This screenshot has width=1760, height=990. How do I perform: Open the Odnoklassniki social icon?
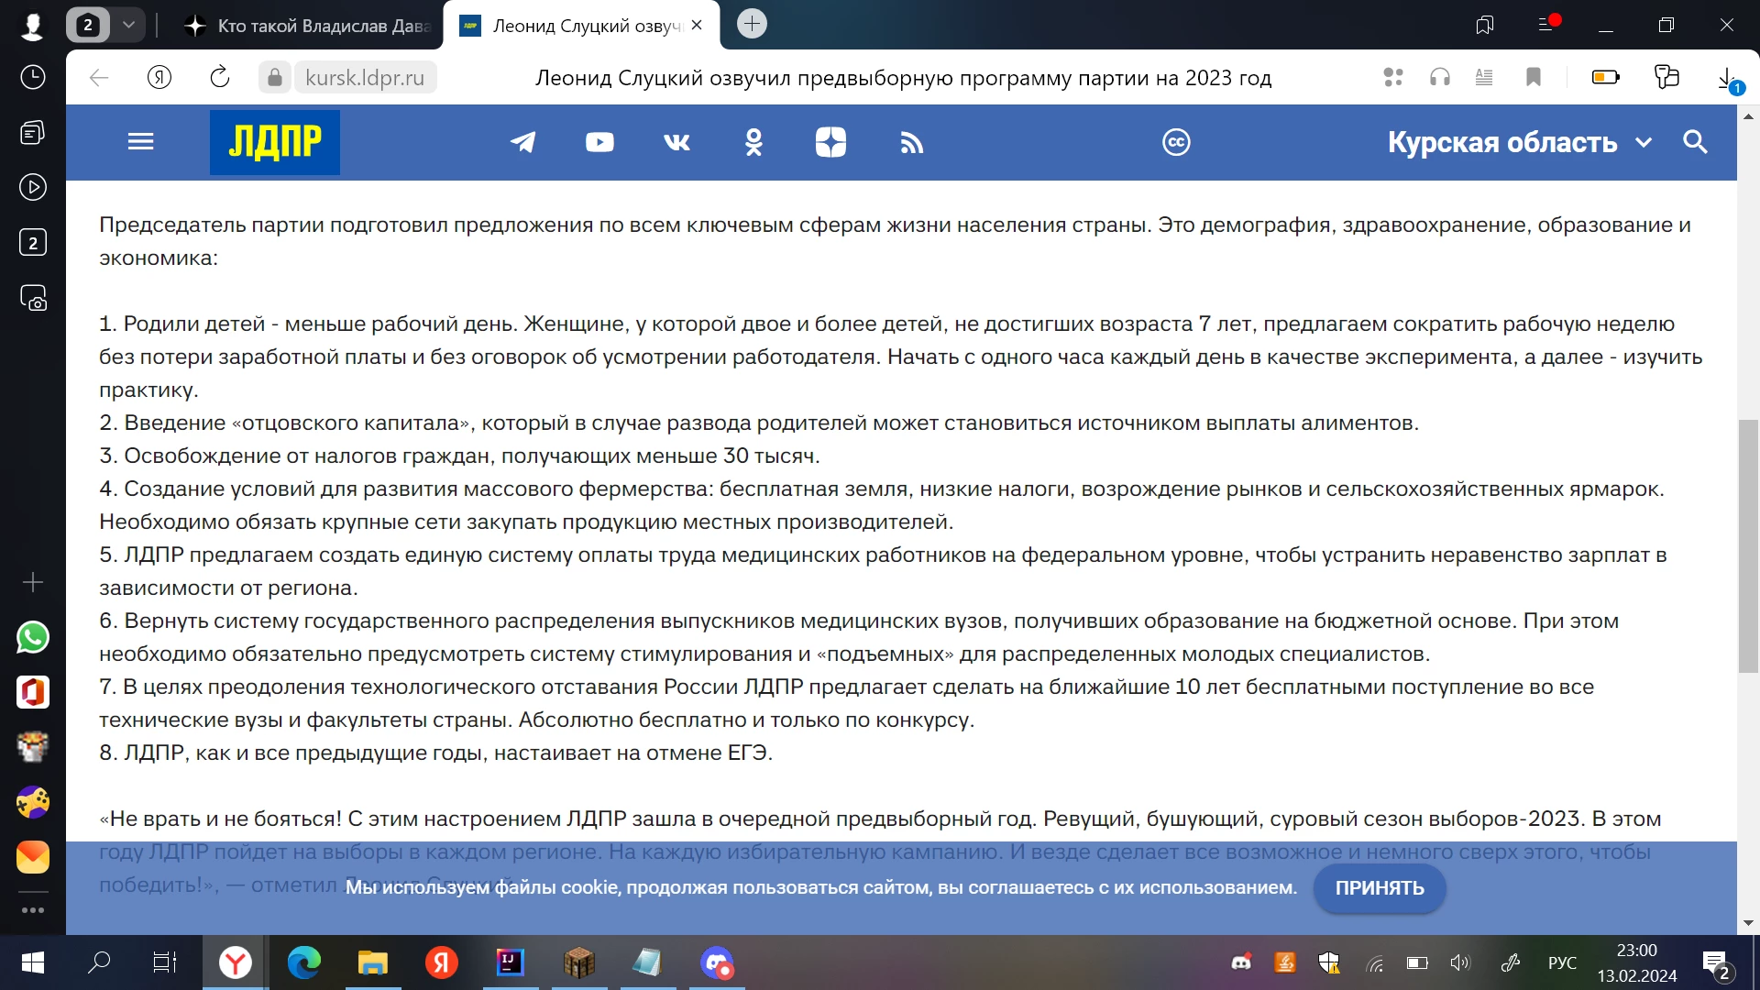point(753,142)
